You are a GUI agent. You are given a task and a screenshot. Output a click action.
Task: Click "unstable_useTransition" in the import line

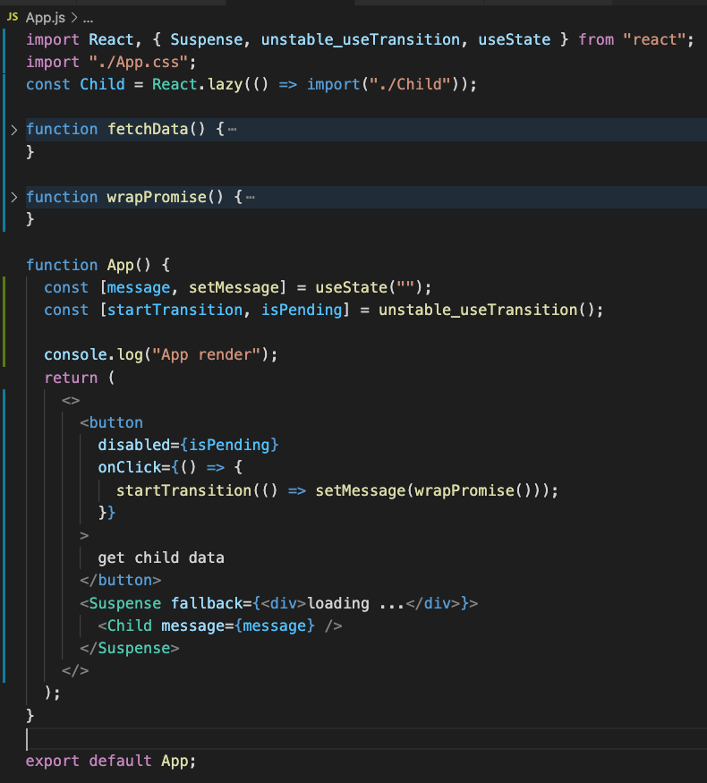click(360, 39)
